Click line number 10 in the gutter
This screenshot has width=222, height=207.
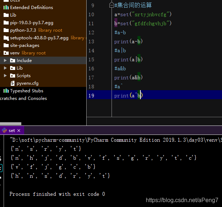[x=91, y=14]
